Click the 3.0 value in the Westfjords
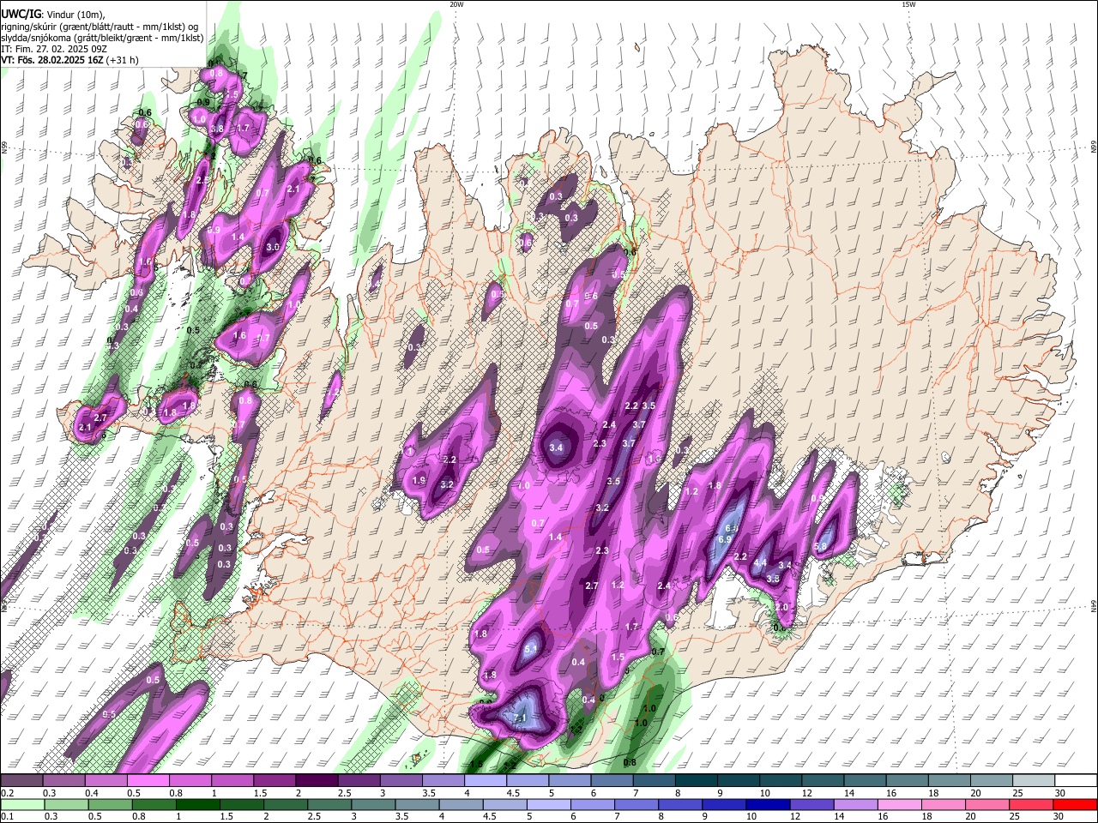The width and height of the screenshot is (1098, 823). (x=273, y=247)
